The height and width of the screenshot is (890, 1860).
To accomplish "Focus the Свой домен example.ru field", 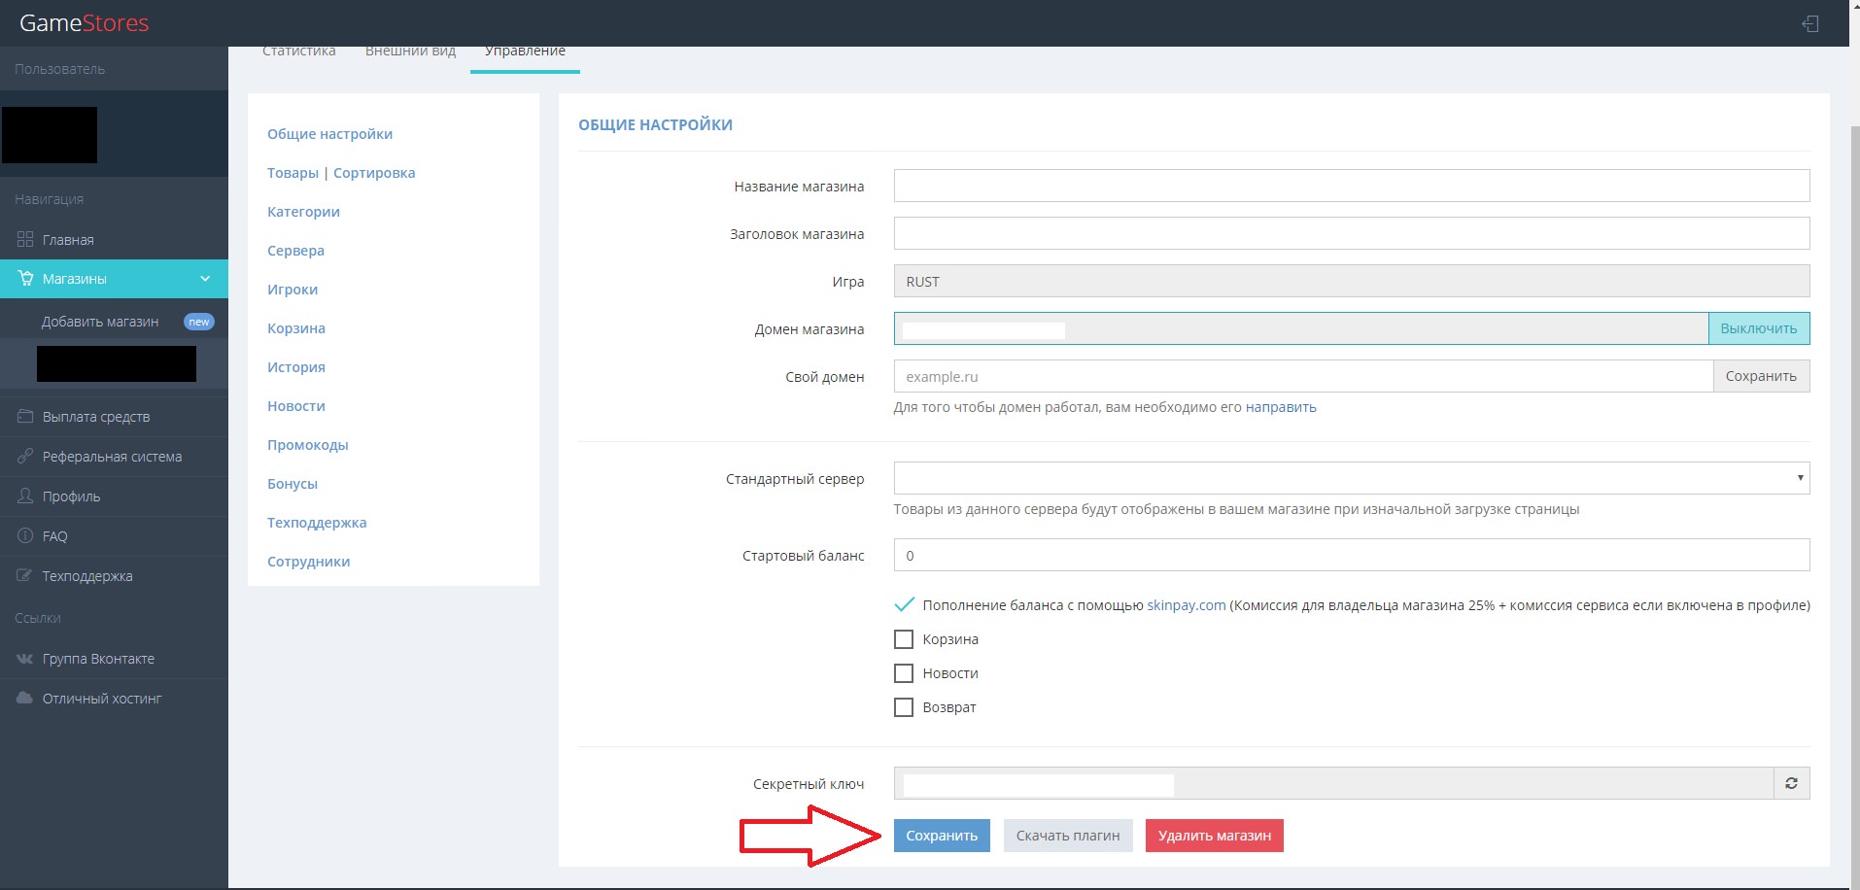I will coord(1303,376).
